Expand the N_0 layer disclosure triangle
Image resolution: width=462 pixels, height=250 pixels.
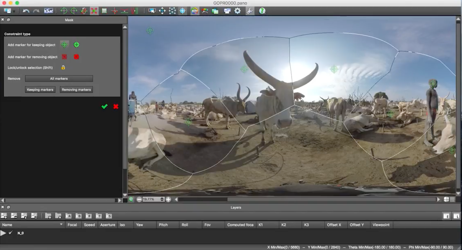coord(3,233)
